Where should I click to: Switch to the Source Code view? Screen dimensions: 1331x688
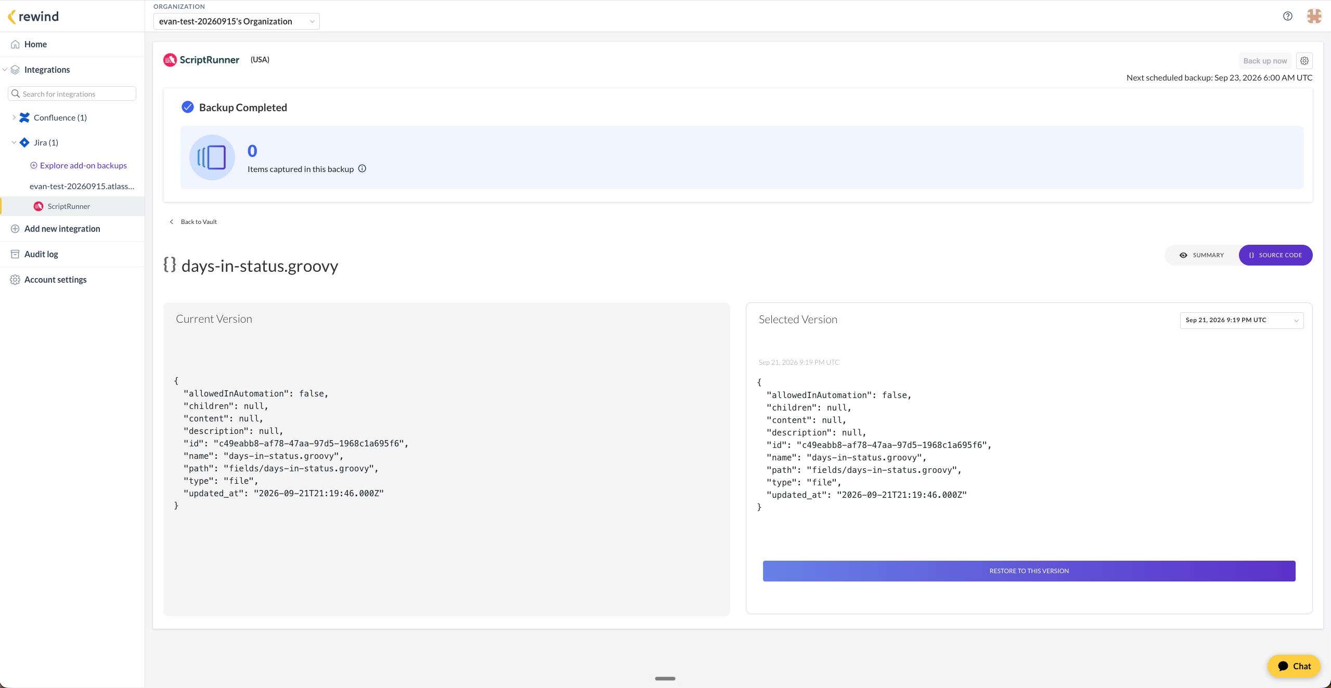pos(1275,255)
